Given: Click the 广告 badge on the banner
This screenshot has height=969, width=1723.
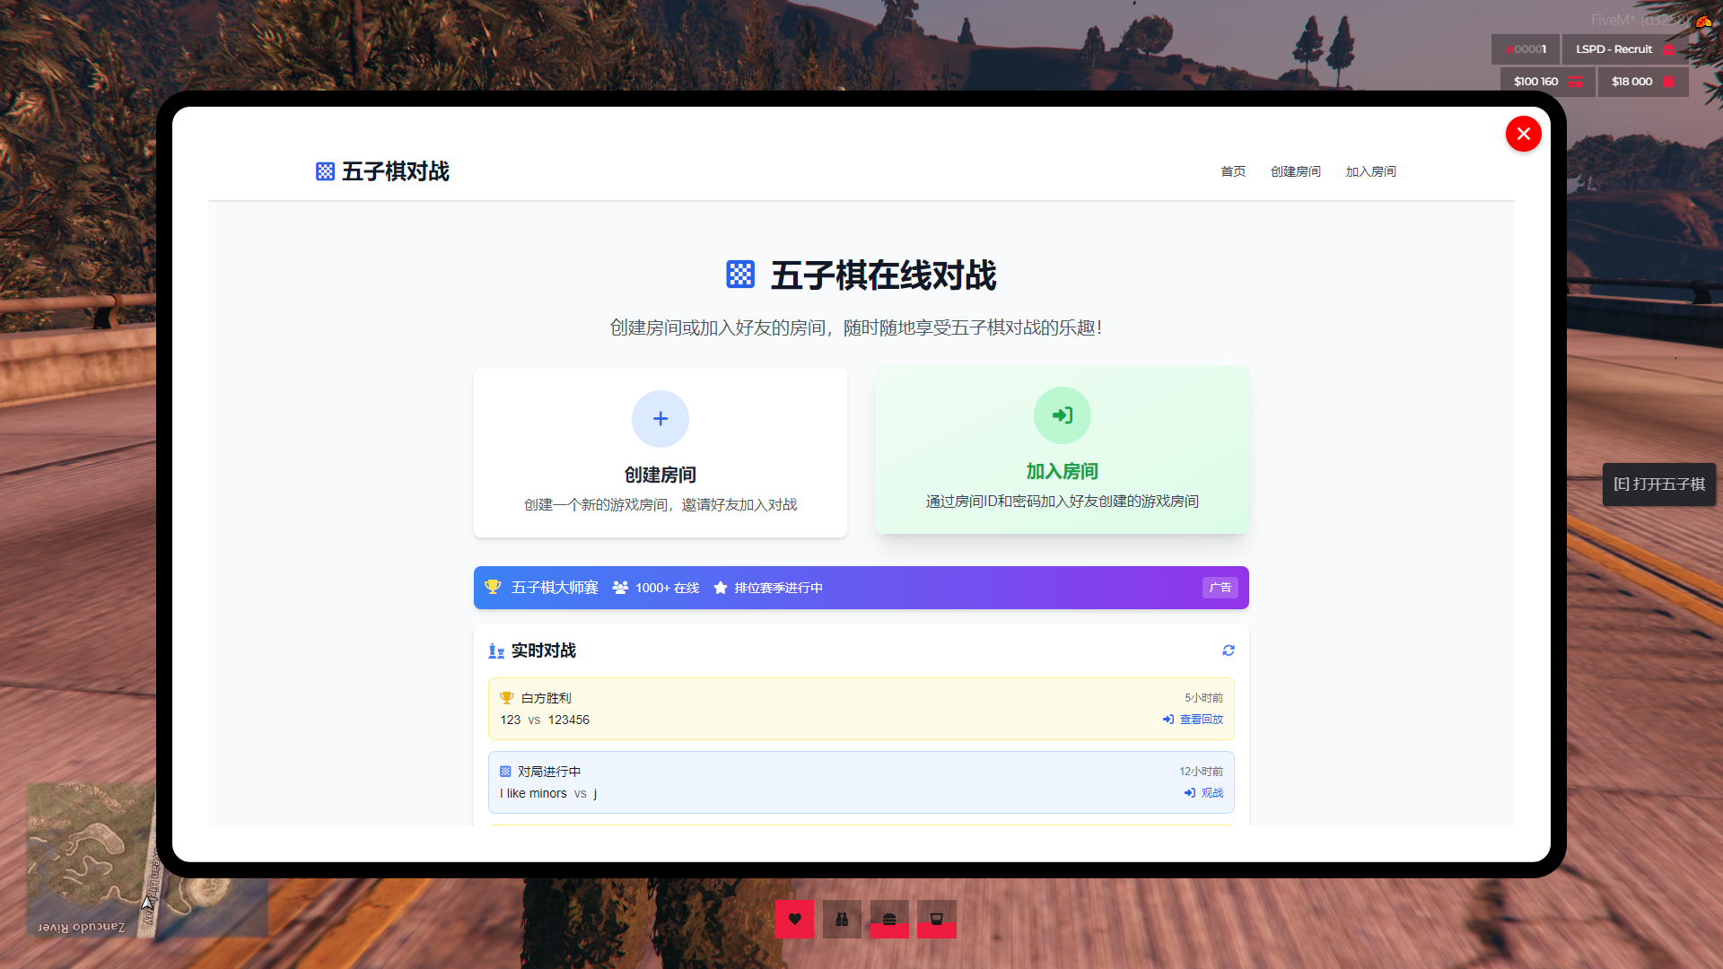Looking at the screenshot, I should click(1220, 588).
